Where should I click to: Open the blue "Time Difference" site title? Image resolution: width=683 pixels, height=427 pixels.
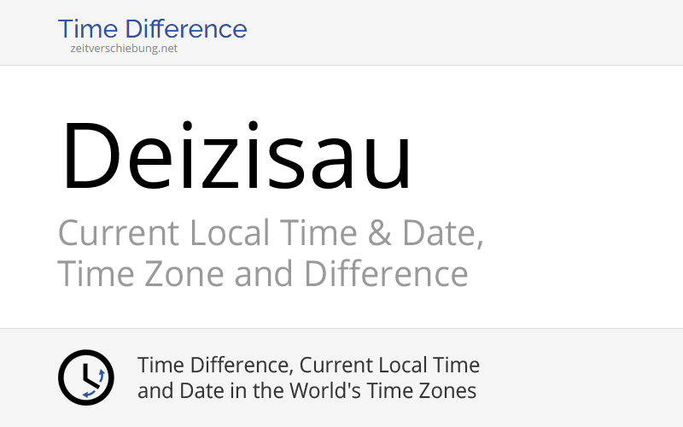click(x=152, y=29)
